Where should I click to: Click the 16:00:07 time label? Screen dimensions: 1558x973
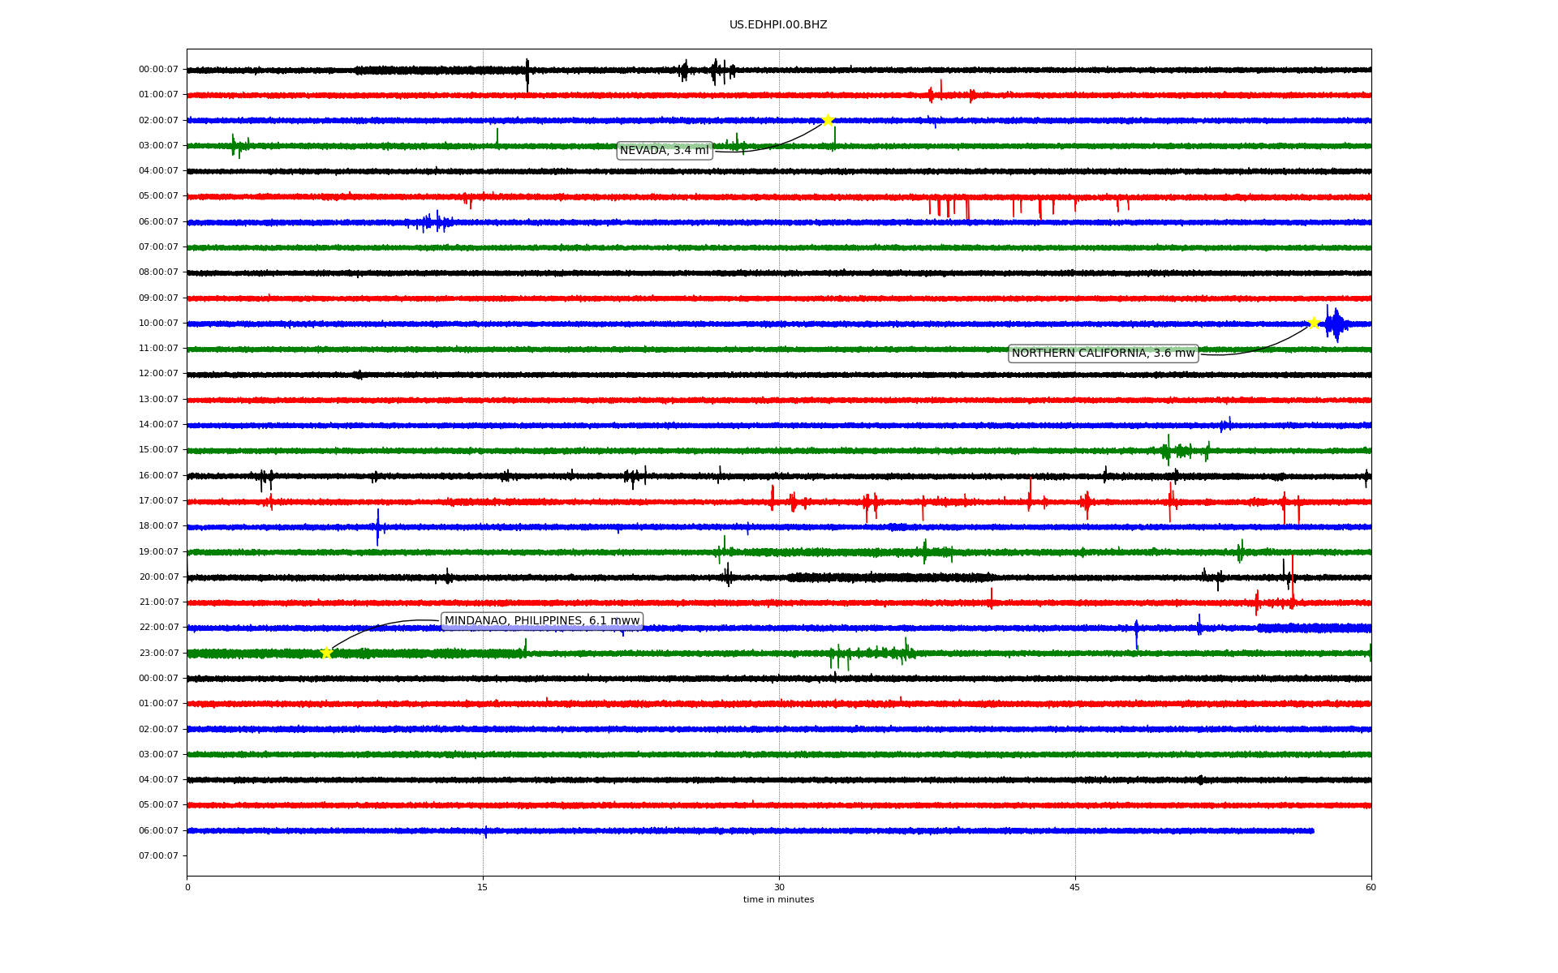pos(158,476)
